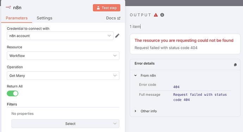
Task: Click the 'Request failed with status code 404' full message
Action: tap(200, 97)
